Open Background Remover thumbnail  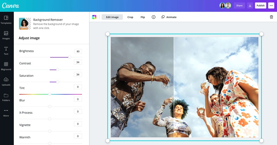click(25, 24)
